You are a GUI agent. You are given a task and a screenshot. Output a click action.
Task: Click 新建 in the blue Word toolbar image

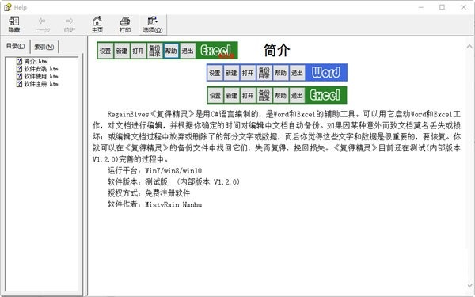[x=231, y=73]
